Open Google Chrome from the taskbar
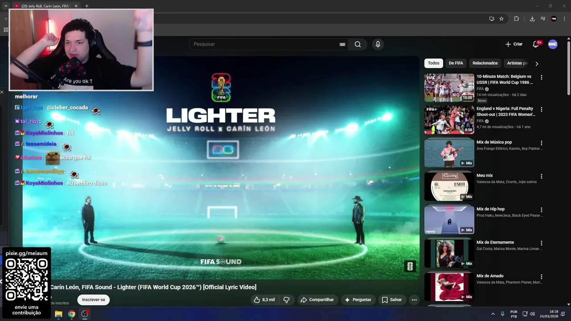The width and height of the screenshot is (571, 321). point(71,314)
